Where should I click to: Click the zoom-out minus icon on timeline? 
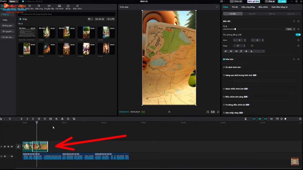[x=282, y=119]
